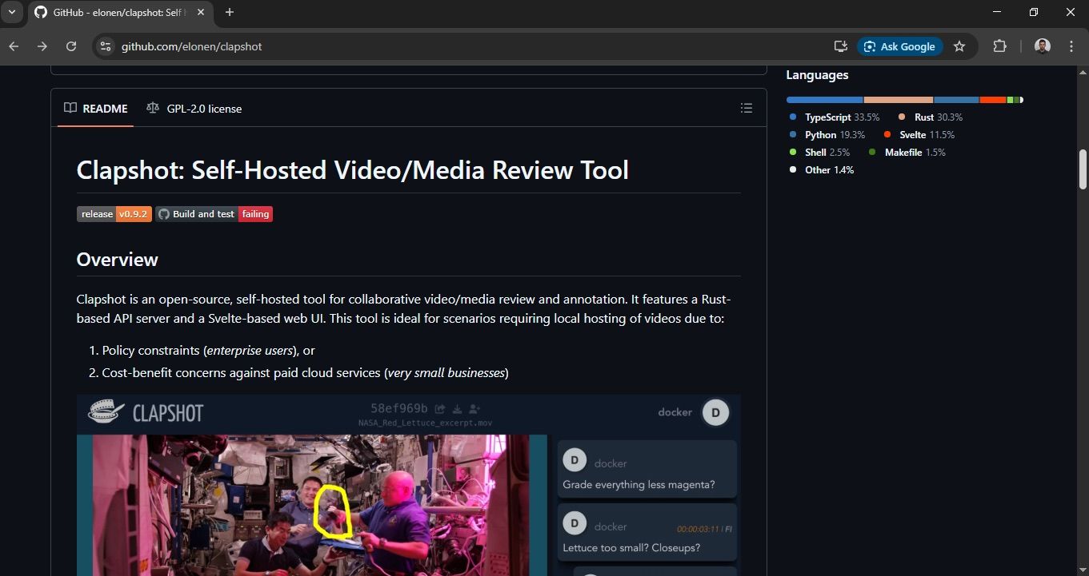
Task: Open Chrome three-dot menu
Action: (x=1071, y=46)
